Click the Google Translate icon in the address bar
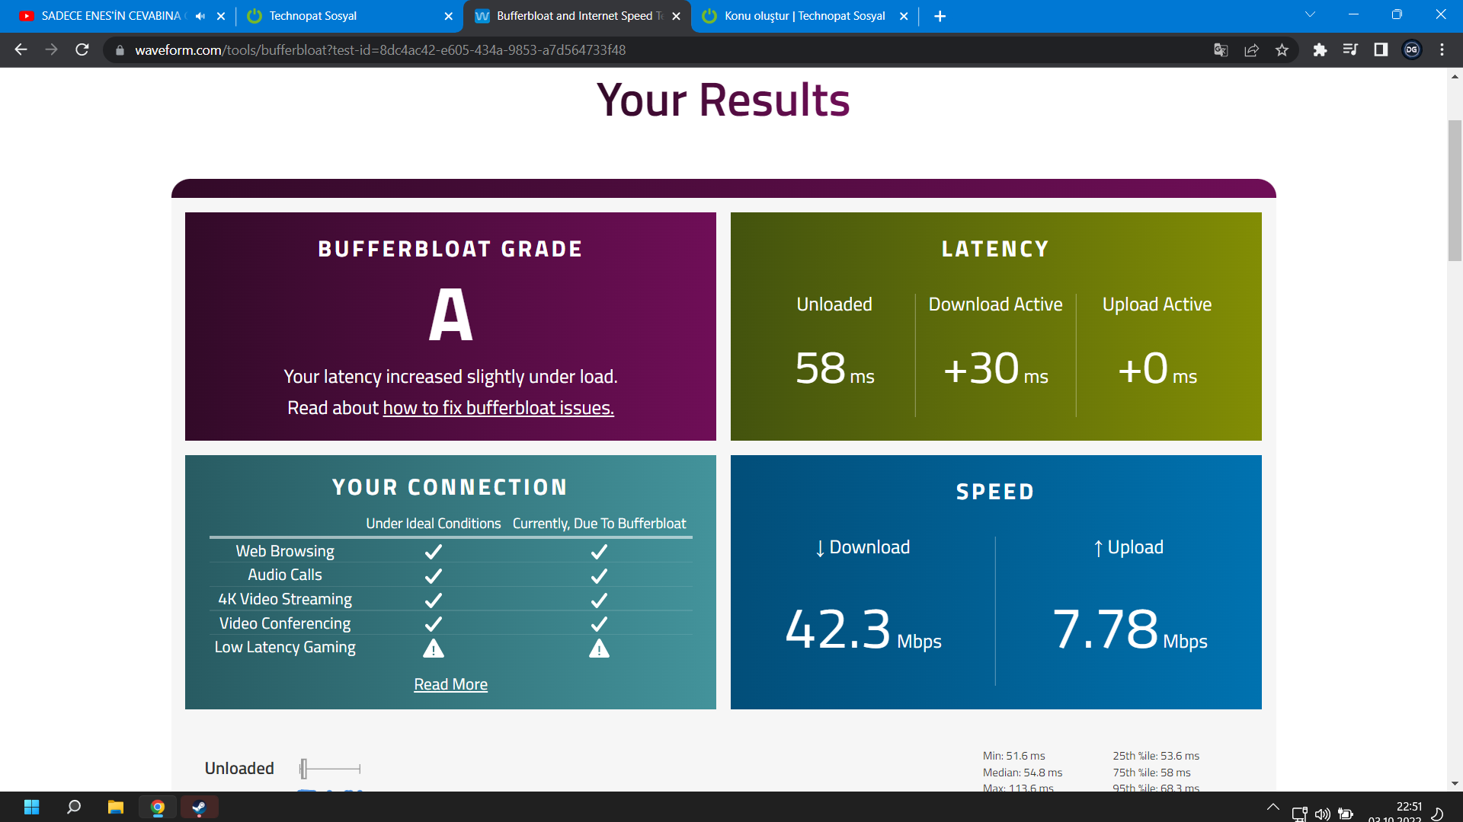 1221,49
